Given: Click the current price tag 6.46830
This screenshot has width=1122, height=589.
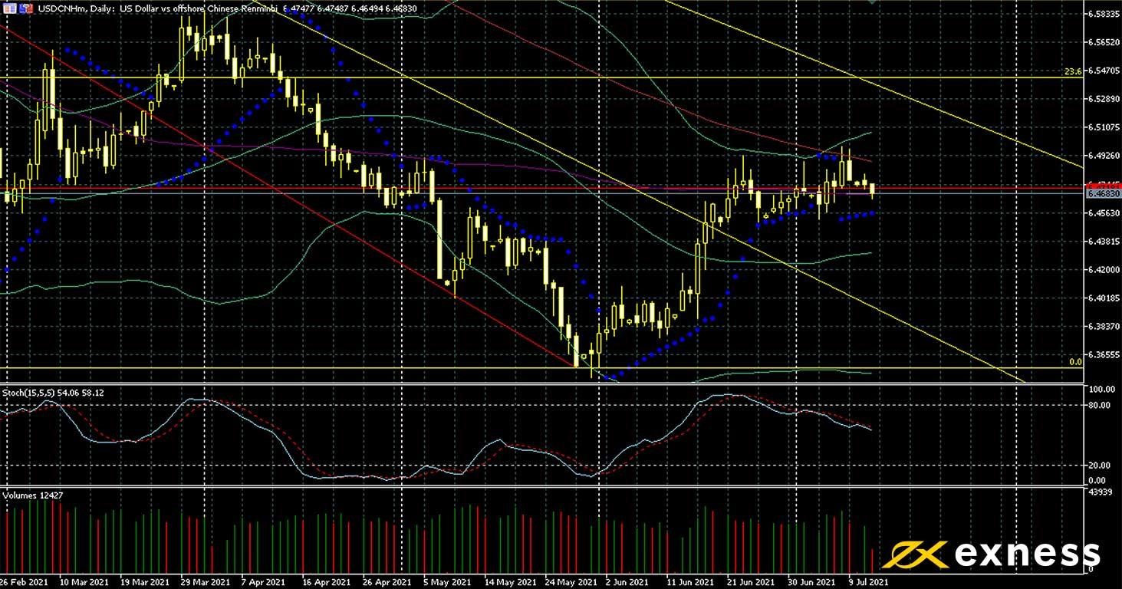Looking at the screenshot, I should (x=1102, y=194).
